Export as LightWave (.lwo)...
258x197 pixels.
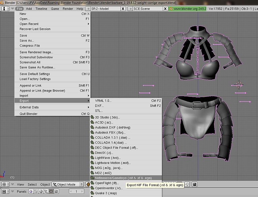coord(126,158)
